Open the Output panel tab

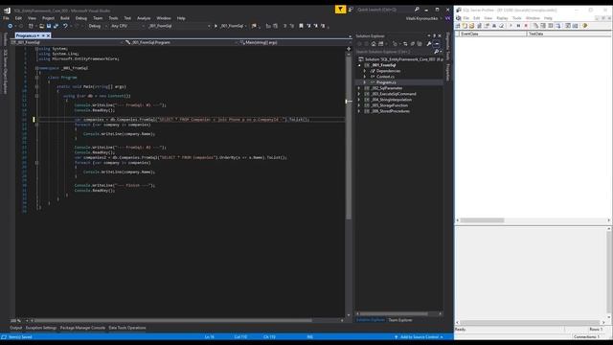point(15,328)
